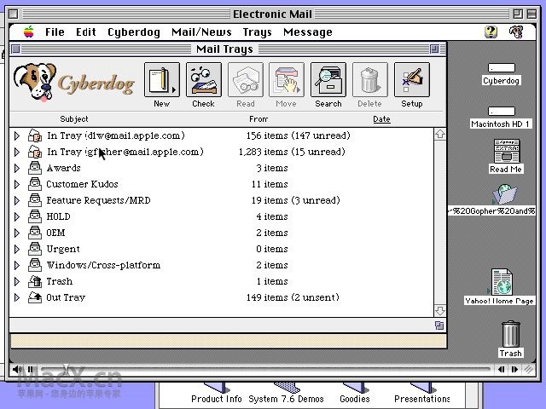This screenshot has height=409, width=546.
Task: Open the Trays menu
Action: click(258, 32)
